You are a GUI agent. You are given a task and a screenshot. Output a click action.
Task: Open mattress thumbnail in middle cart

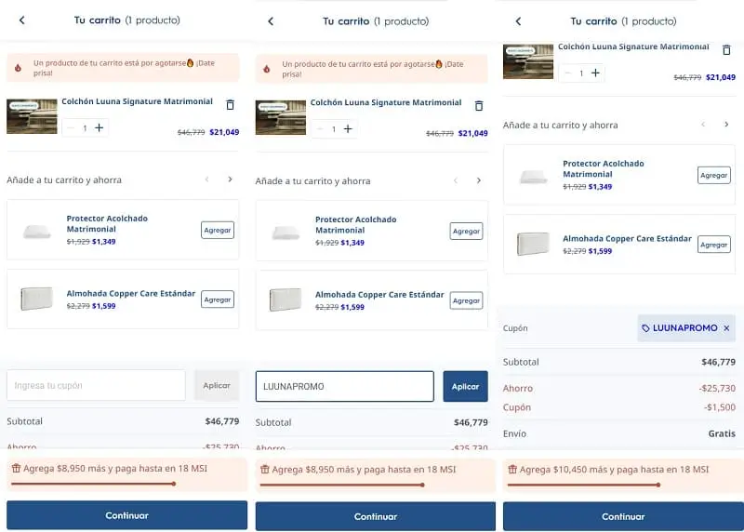(x=281, y=117)
